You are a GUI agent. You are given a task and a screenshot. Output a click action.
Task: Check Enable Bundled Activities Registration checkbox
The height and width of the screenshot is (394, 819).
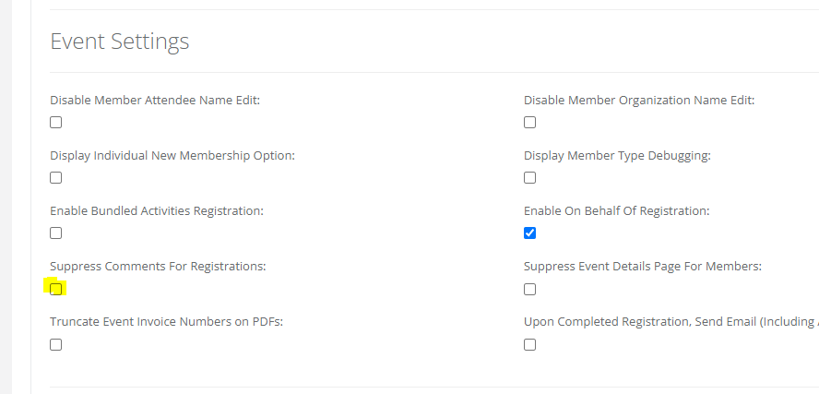point(56,233)
